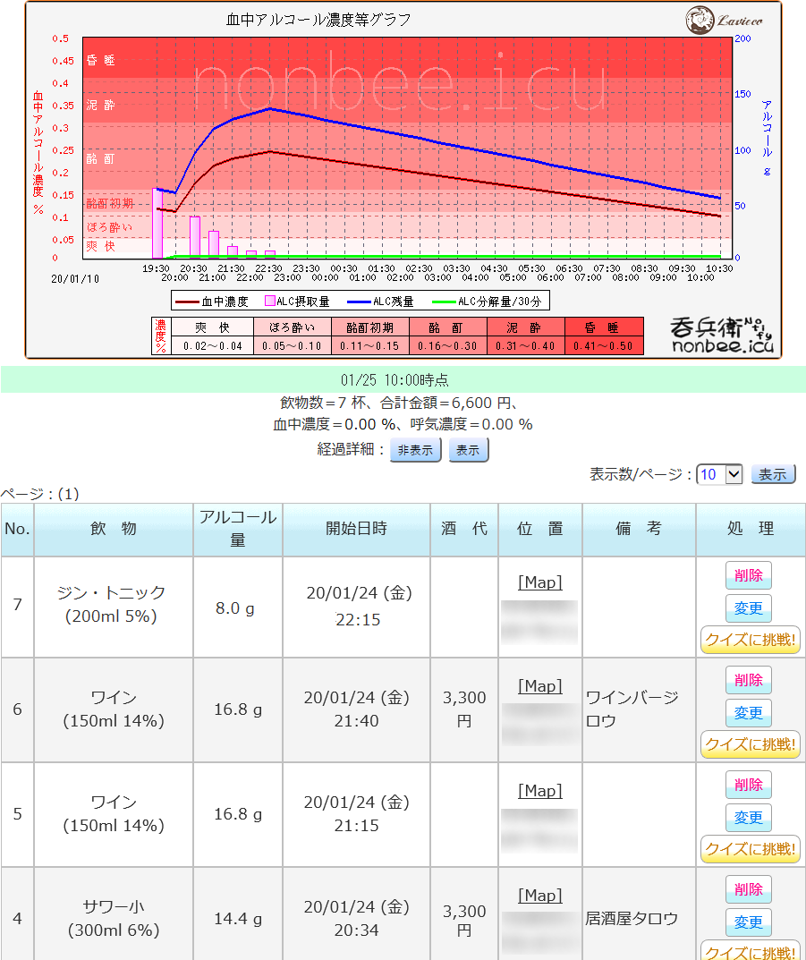Open the 表示数/ページ dropdown
The image size is (806, 960).
[x=719, y=474]
